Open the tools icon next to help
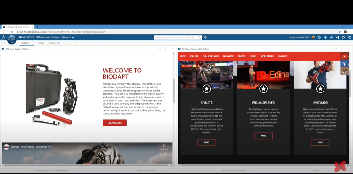The image size is (353, 174). pyautogui.click(x=344, y=37)
